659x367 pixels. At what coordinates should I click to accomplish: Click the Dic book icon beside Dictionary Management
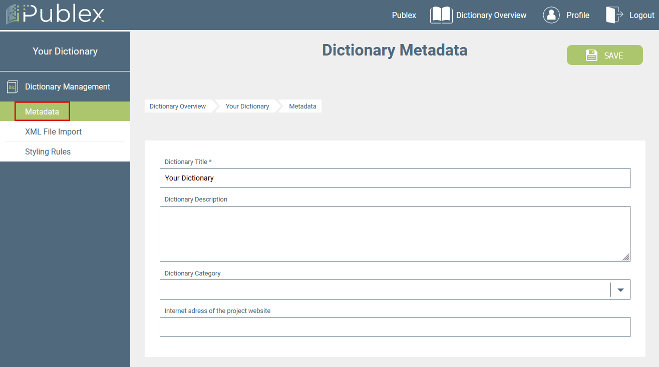coord(12,86)
